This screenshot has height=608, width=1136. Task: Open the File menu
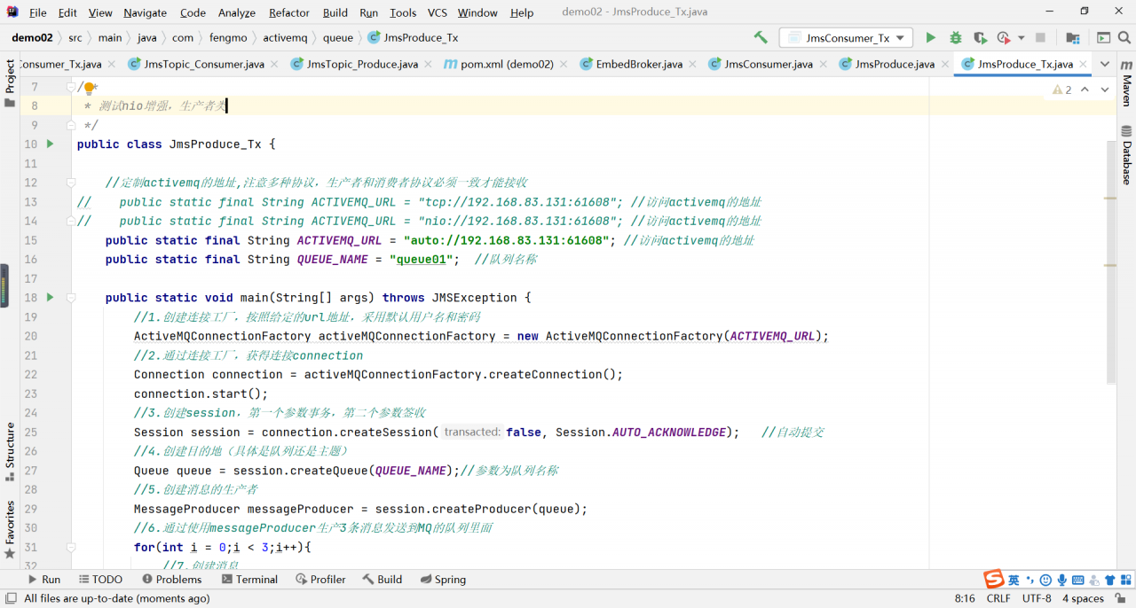coord(38,12)
